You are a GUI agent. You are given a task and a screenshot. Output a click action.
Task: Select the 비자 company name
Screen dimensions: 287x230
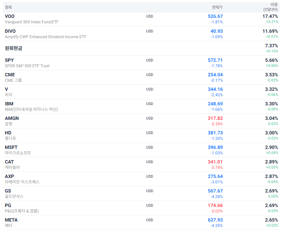tap(8, 95)
